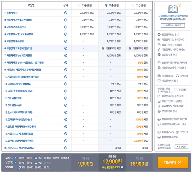Choose 20년 for 보험기간

pyautogui.click(x=45, y=157)
